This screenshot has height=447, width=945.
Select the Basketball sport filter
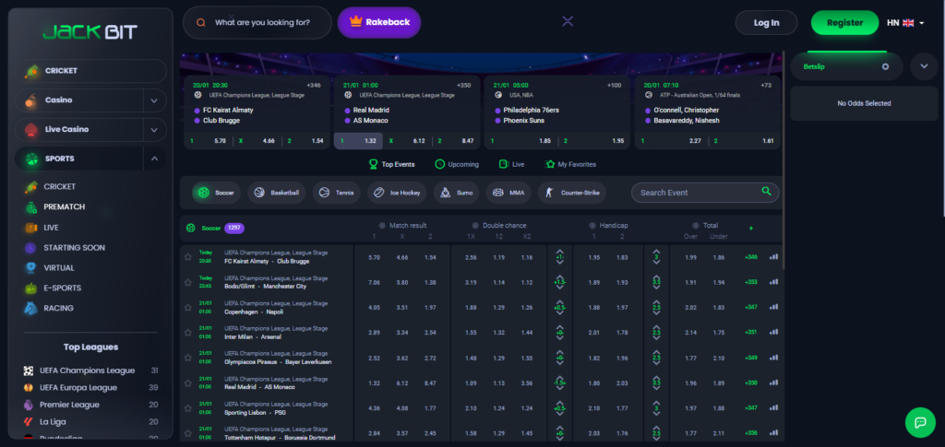point(277,193)
